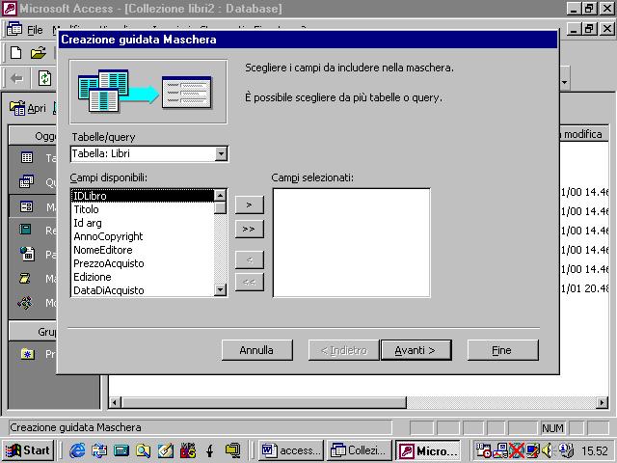Click the Campi selezionati list box
Image resolution: width=617 pixels, height=463 pixels.
[351, 242]
